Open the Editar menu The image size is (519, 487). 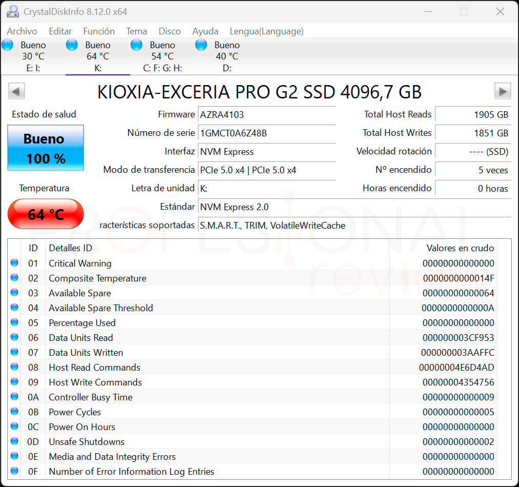(60, 31)
